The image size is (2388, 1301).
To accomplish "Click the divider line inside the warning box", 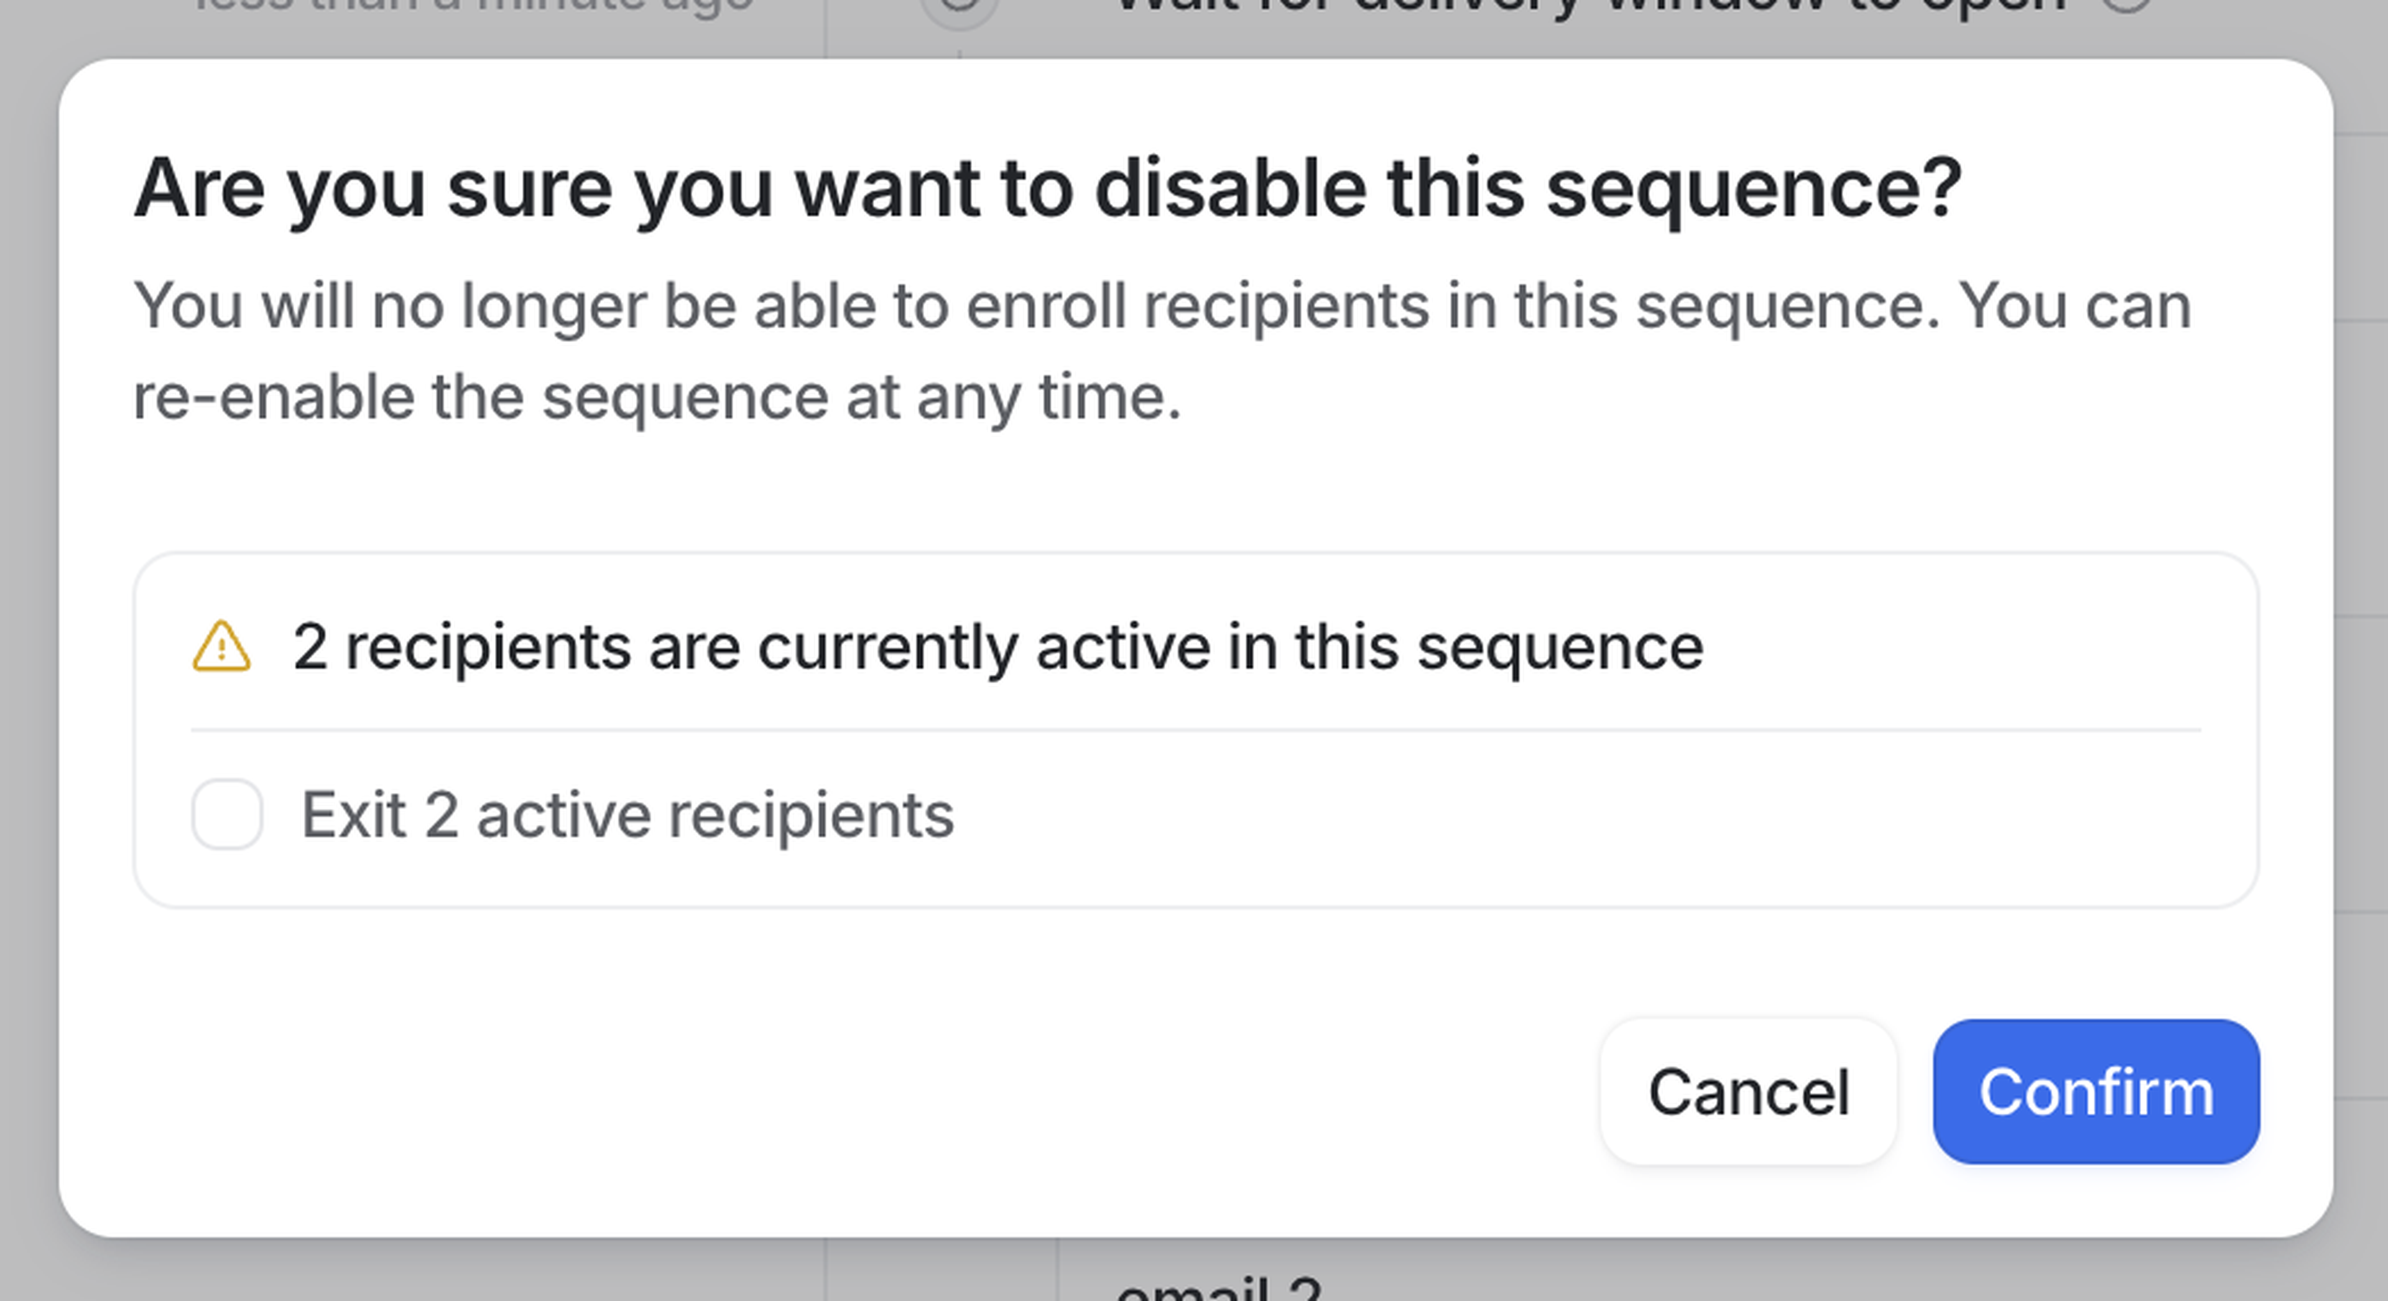I will (x=1196, y=729).
